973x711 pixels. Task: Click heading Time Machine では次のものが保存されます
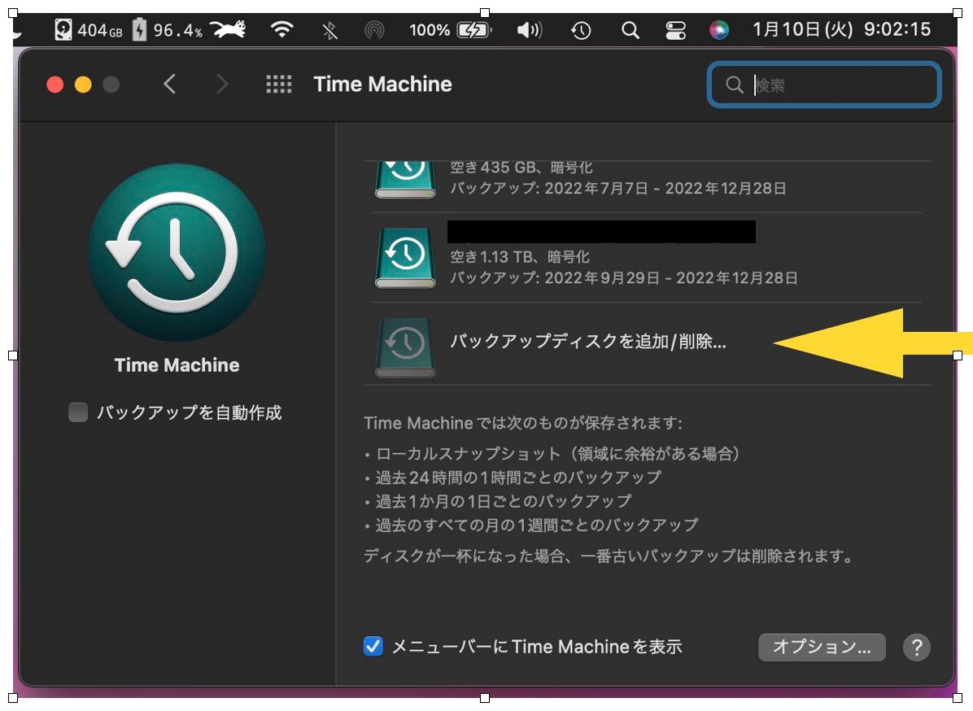523,423
